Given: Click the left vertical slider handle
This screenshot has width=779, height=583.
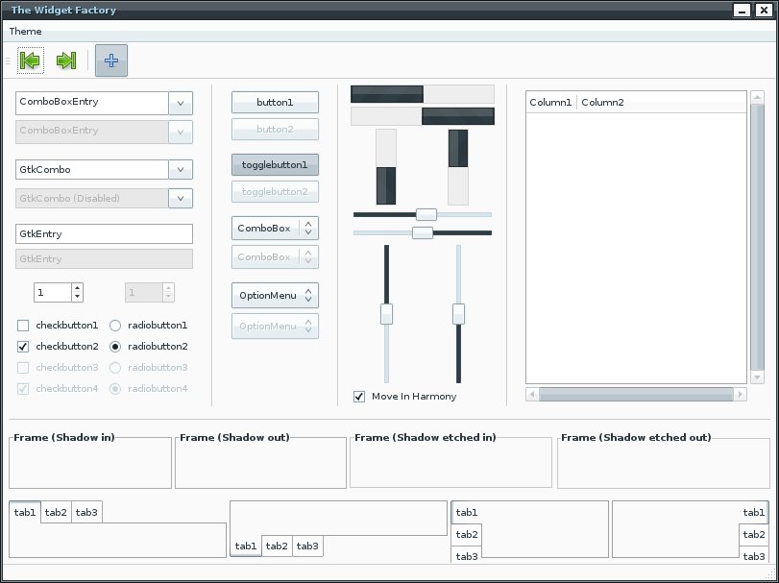Looking at the screenshot, I should [x=386, y=314].
